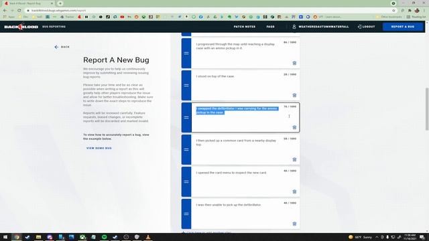
Task: Click the Report A Bug button
Action: 403,27
